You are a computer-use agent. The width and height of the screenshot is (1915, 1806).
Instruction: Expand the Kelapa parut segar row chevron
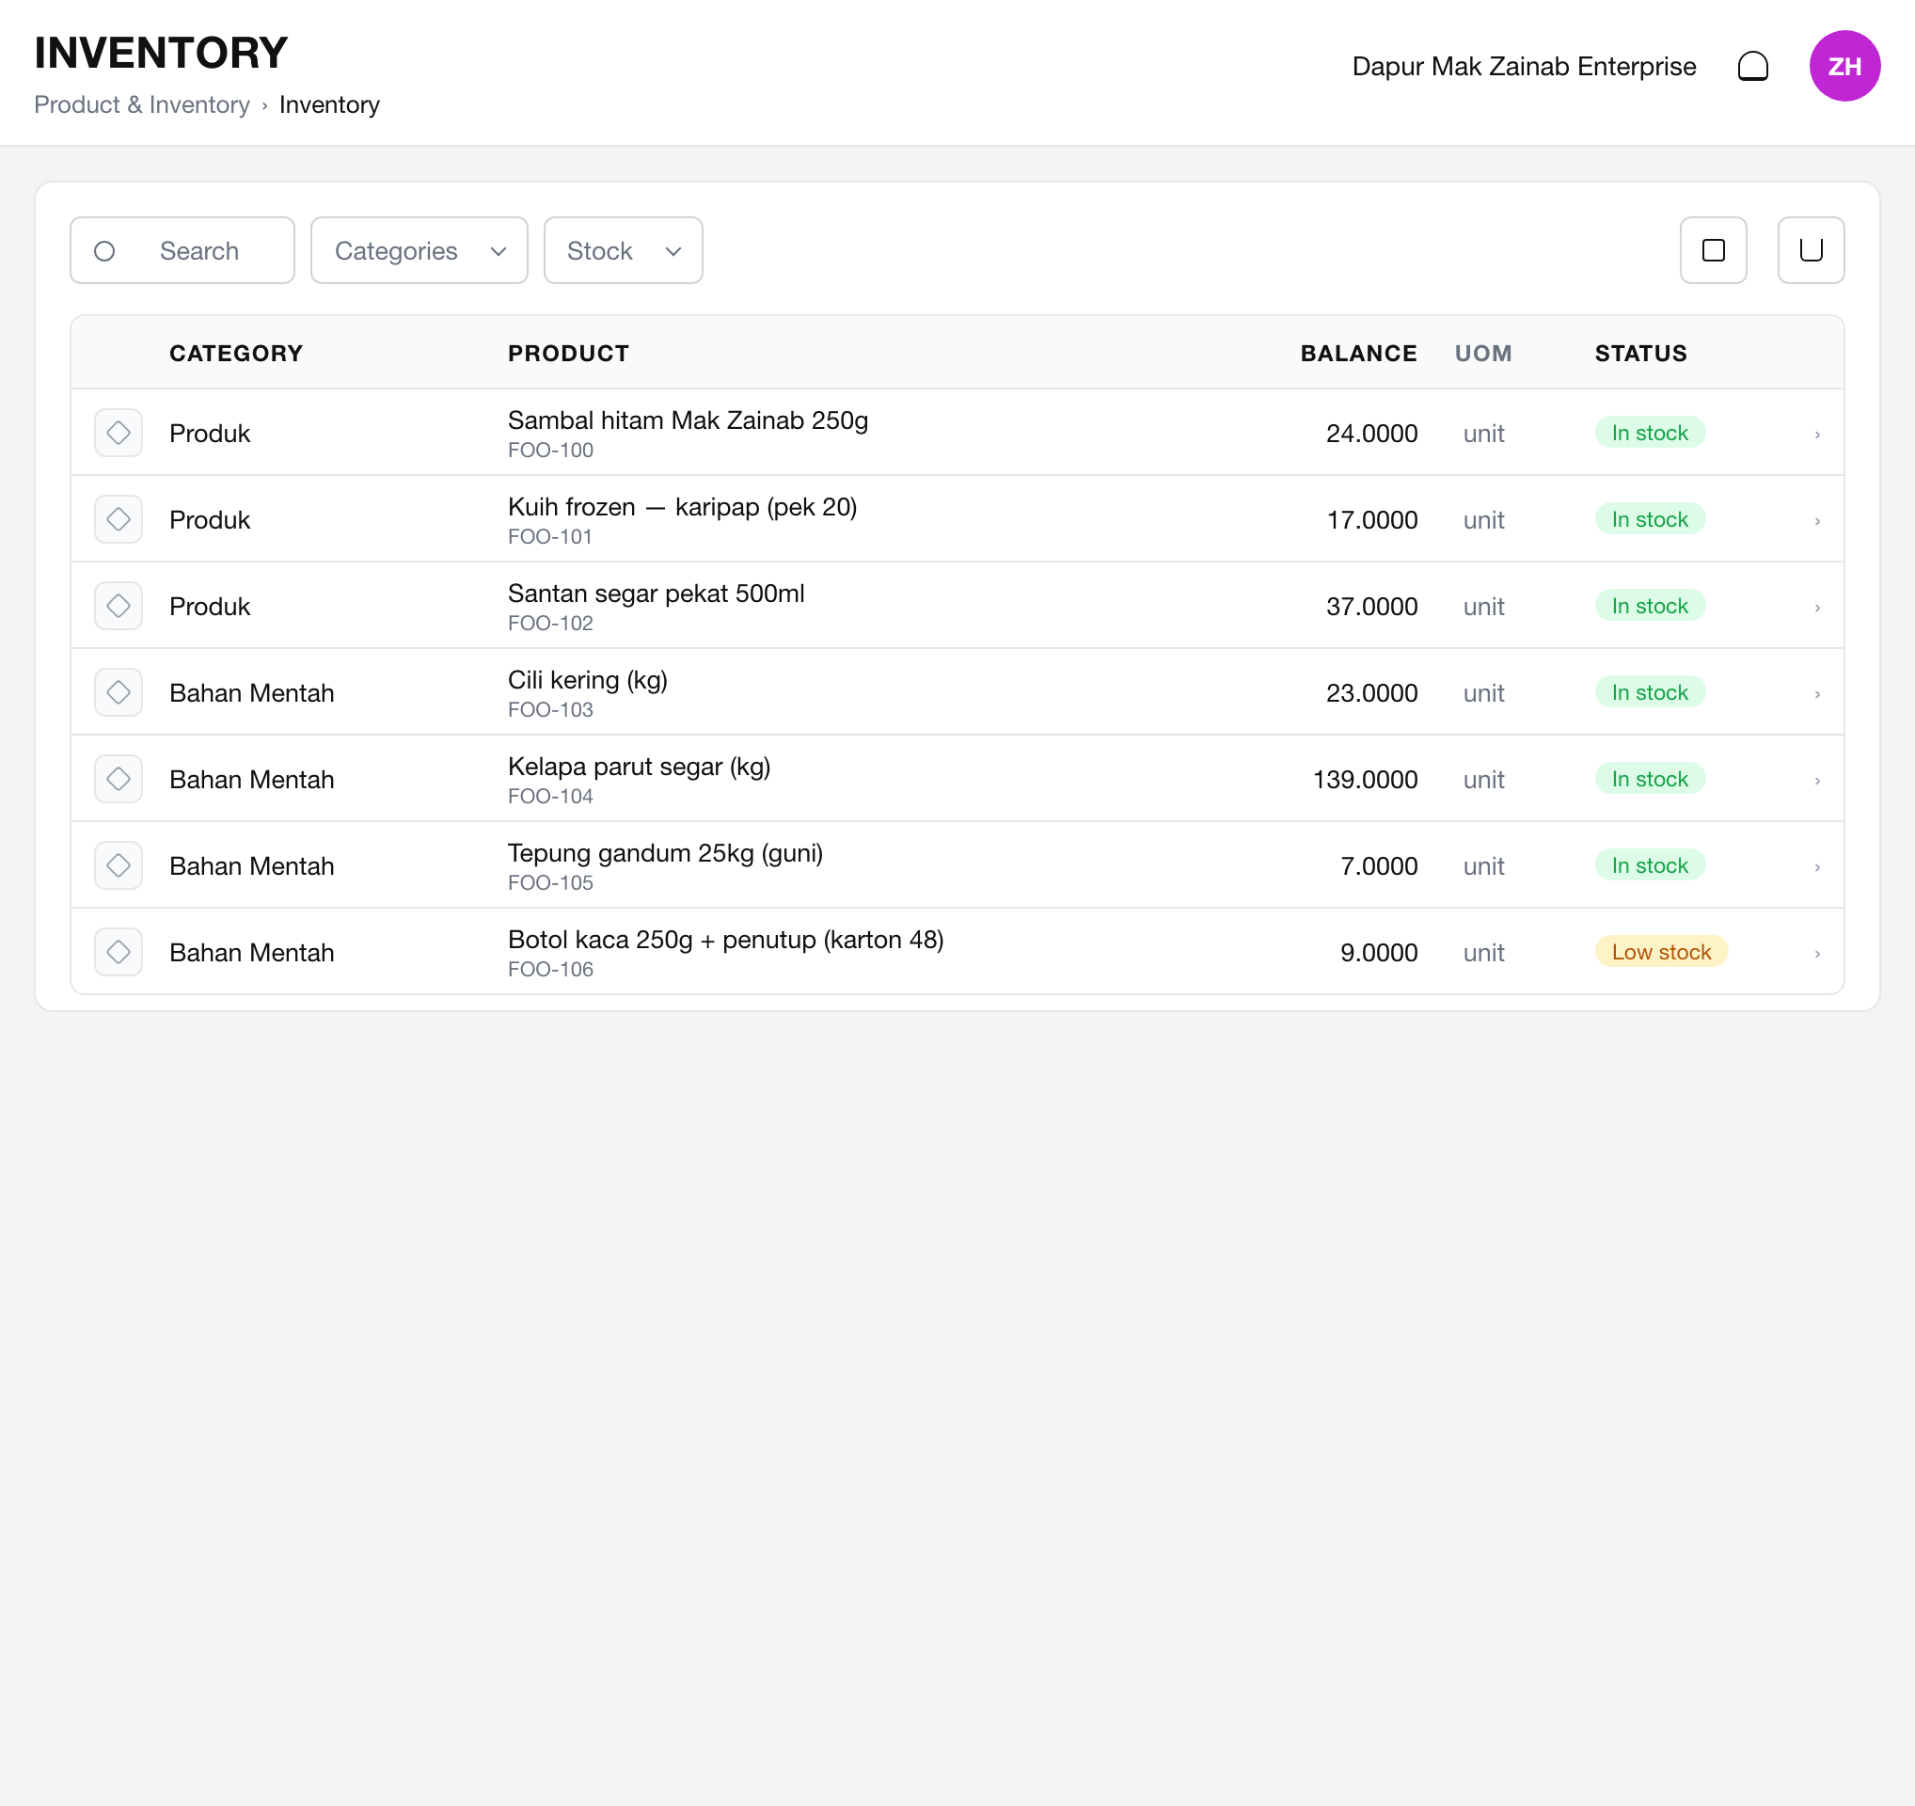click(x=1817, y=781)
